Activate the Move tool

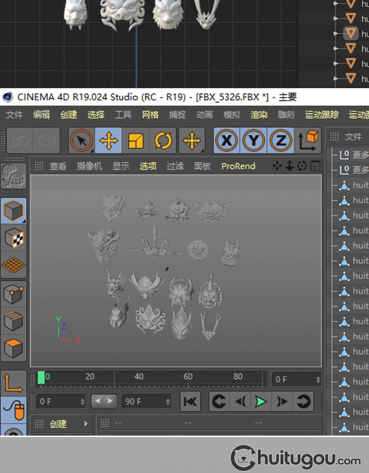pos(108,140)
